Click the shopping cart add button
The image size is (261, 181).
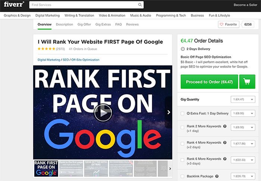point(247,82)
